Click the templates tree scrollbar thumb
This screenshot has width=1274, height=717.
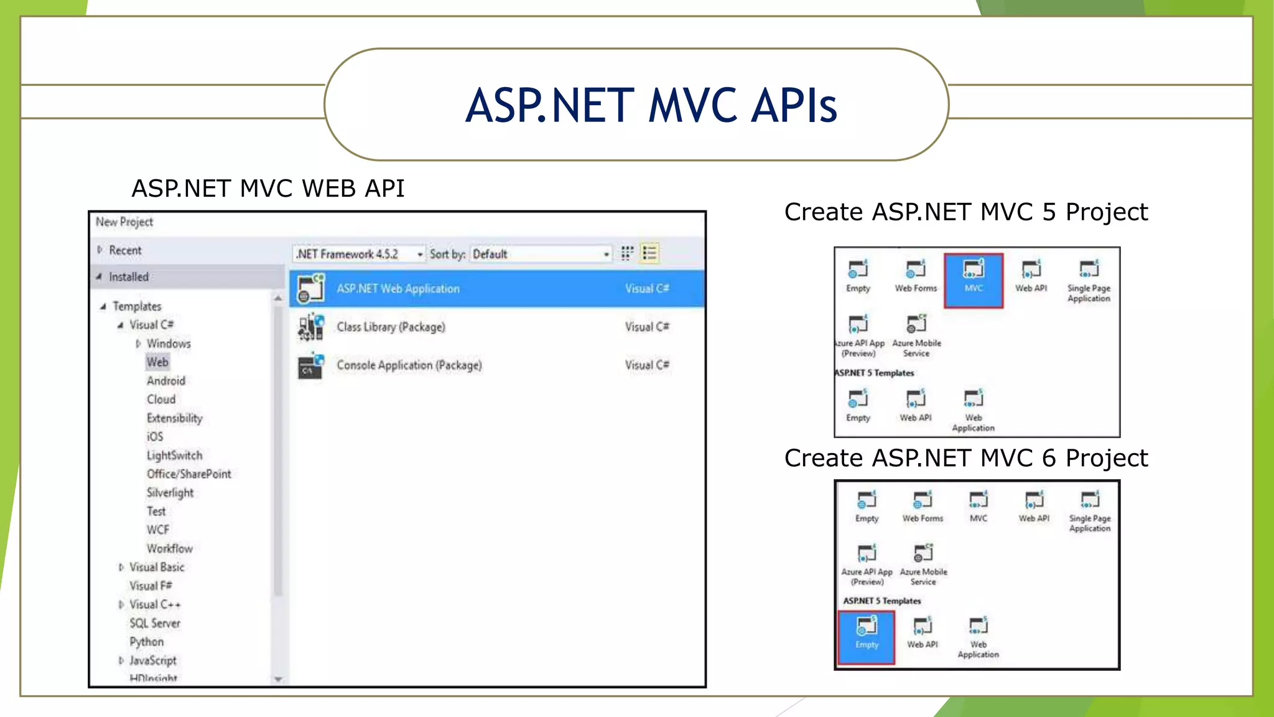click(278, 451)
